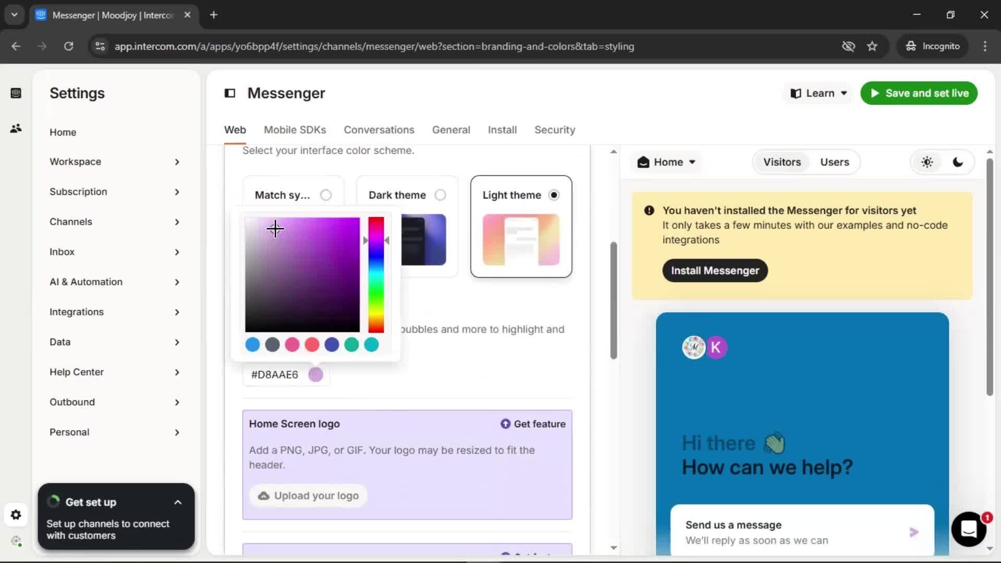Expand the Outbound settings section
1001x563 pixels.
pos(115,402)
